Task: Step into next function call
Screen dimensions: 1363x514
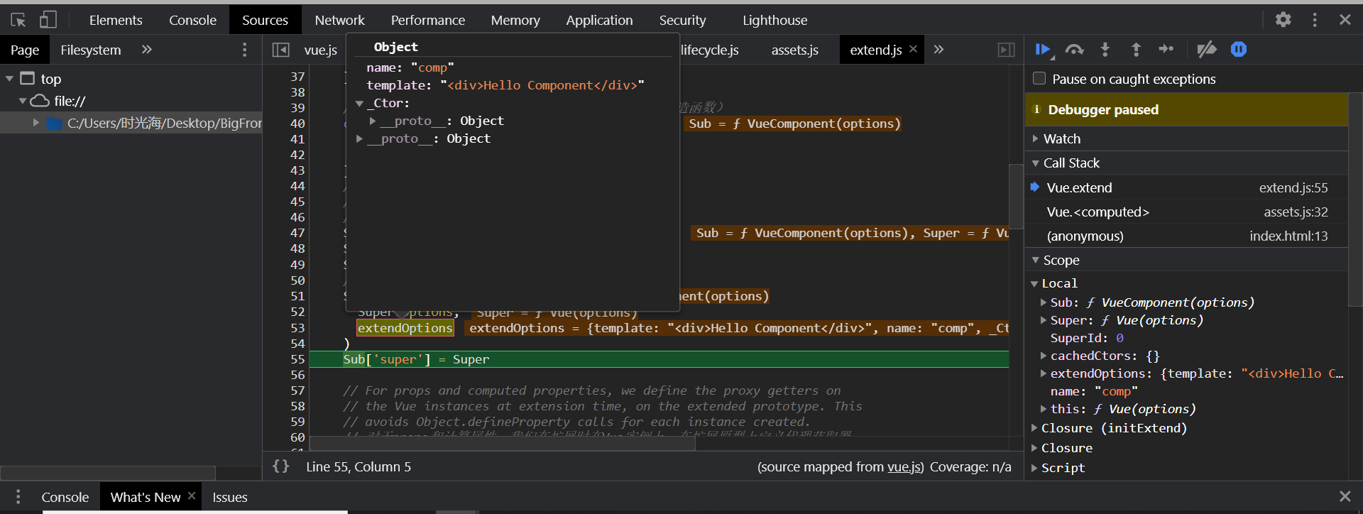Action: (1105, 50)
